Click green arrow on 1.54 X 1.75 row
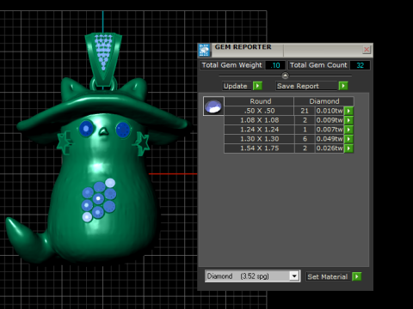Screen dimensions: 413x309 (x=348, y=148)
